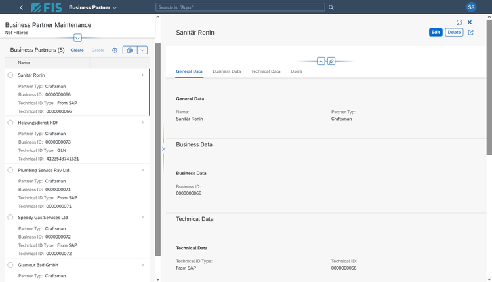The height and width of the screenshot is (282, 492).
Task: Click the Delete button in the detail header
Action: click(454, 32)
